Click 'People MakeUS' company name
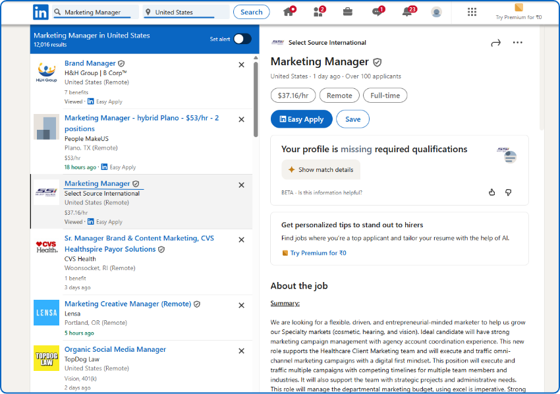The width and height of the screenshot is (560, 394). (86, 138)
